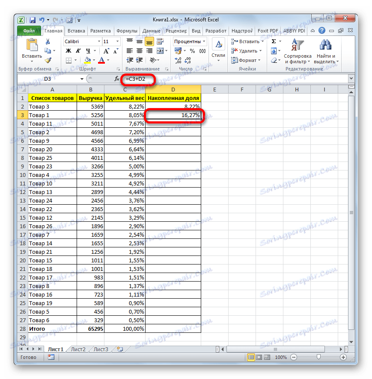Open the Стили styles gallery
Viewport: 372px width, 379px height.
pyautogui.click(x=218, y=51)
